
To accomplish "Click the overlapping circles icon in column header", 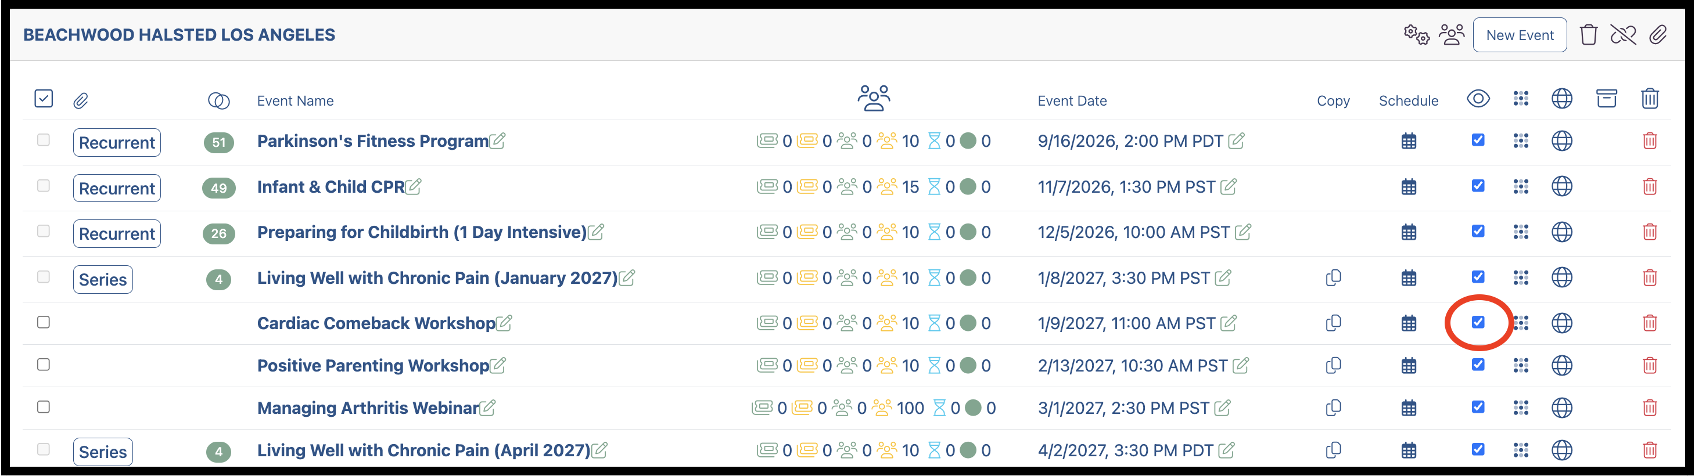I will pos(218,100).
